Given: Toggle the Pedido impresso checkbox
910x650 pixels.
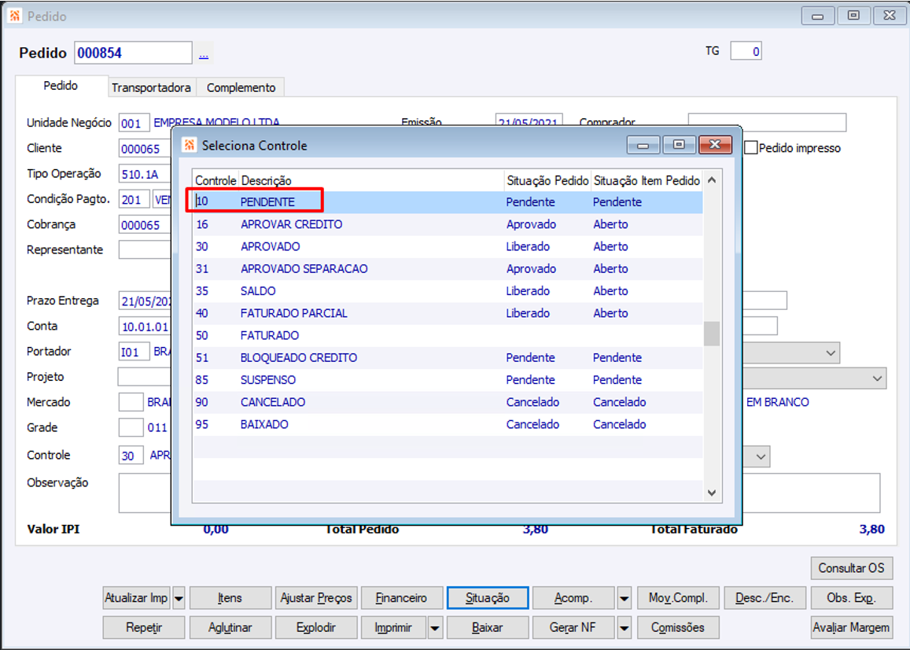Looking at the screenshot, I should [751, 147].
